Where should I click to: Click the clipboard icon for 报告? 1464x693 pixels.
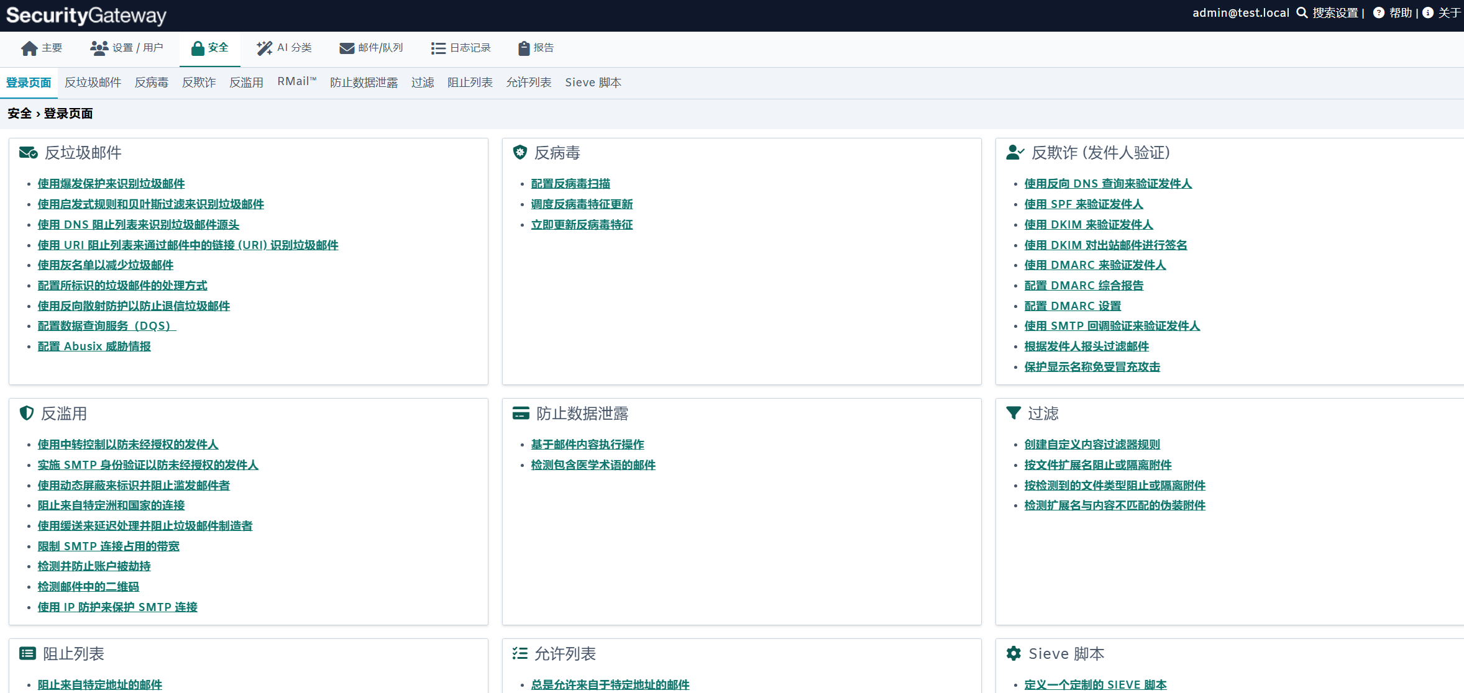[524, 48]
